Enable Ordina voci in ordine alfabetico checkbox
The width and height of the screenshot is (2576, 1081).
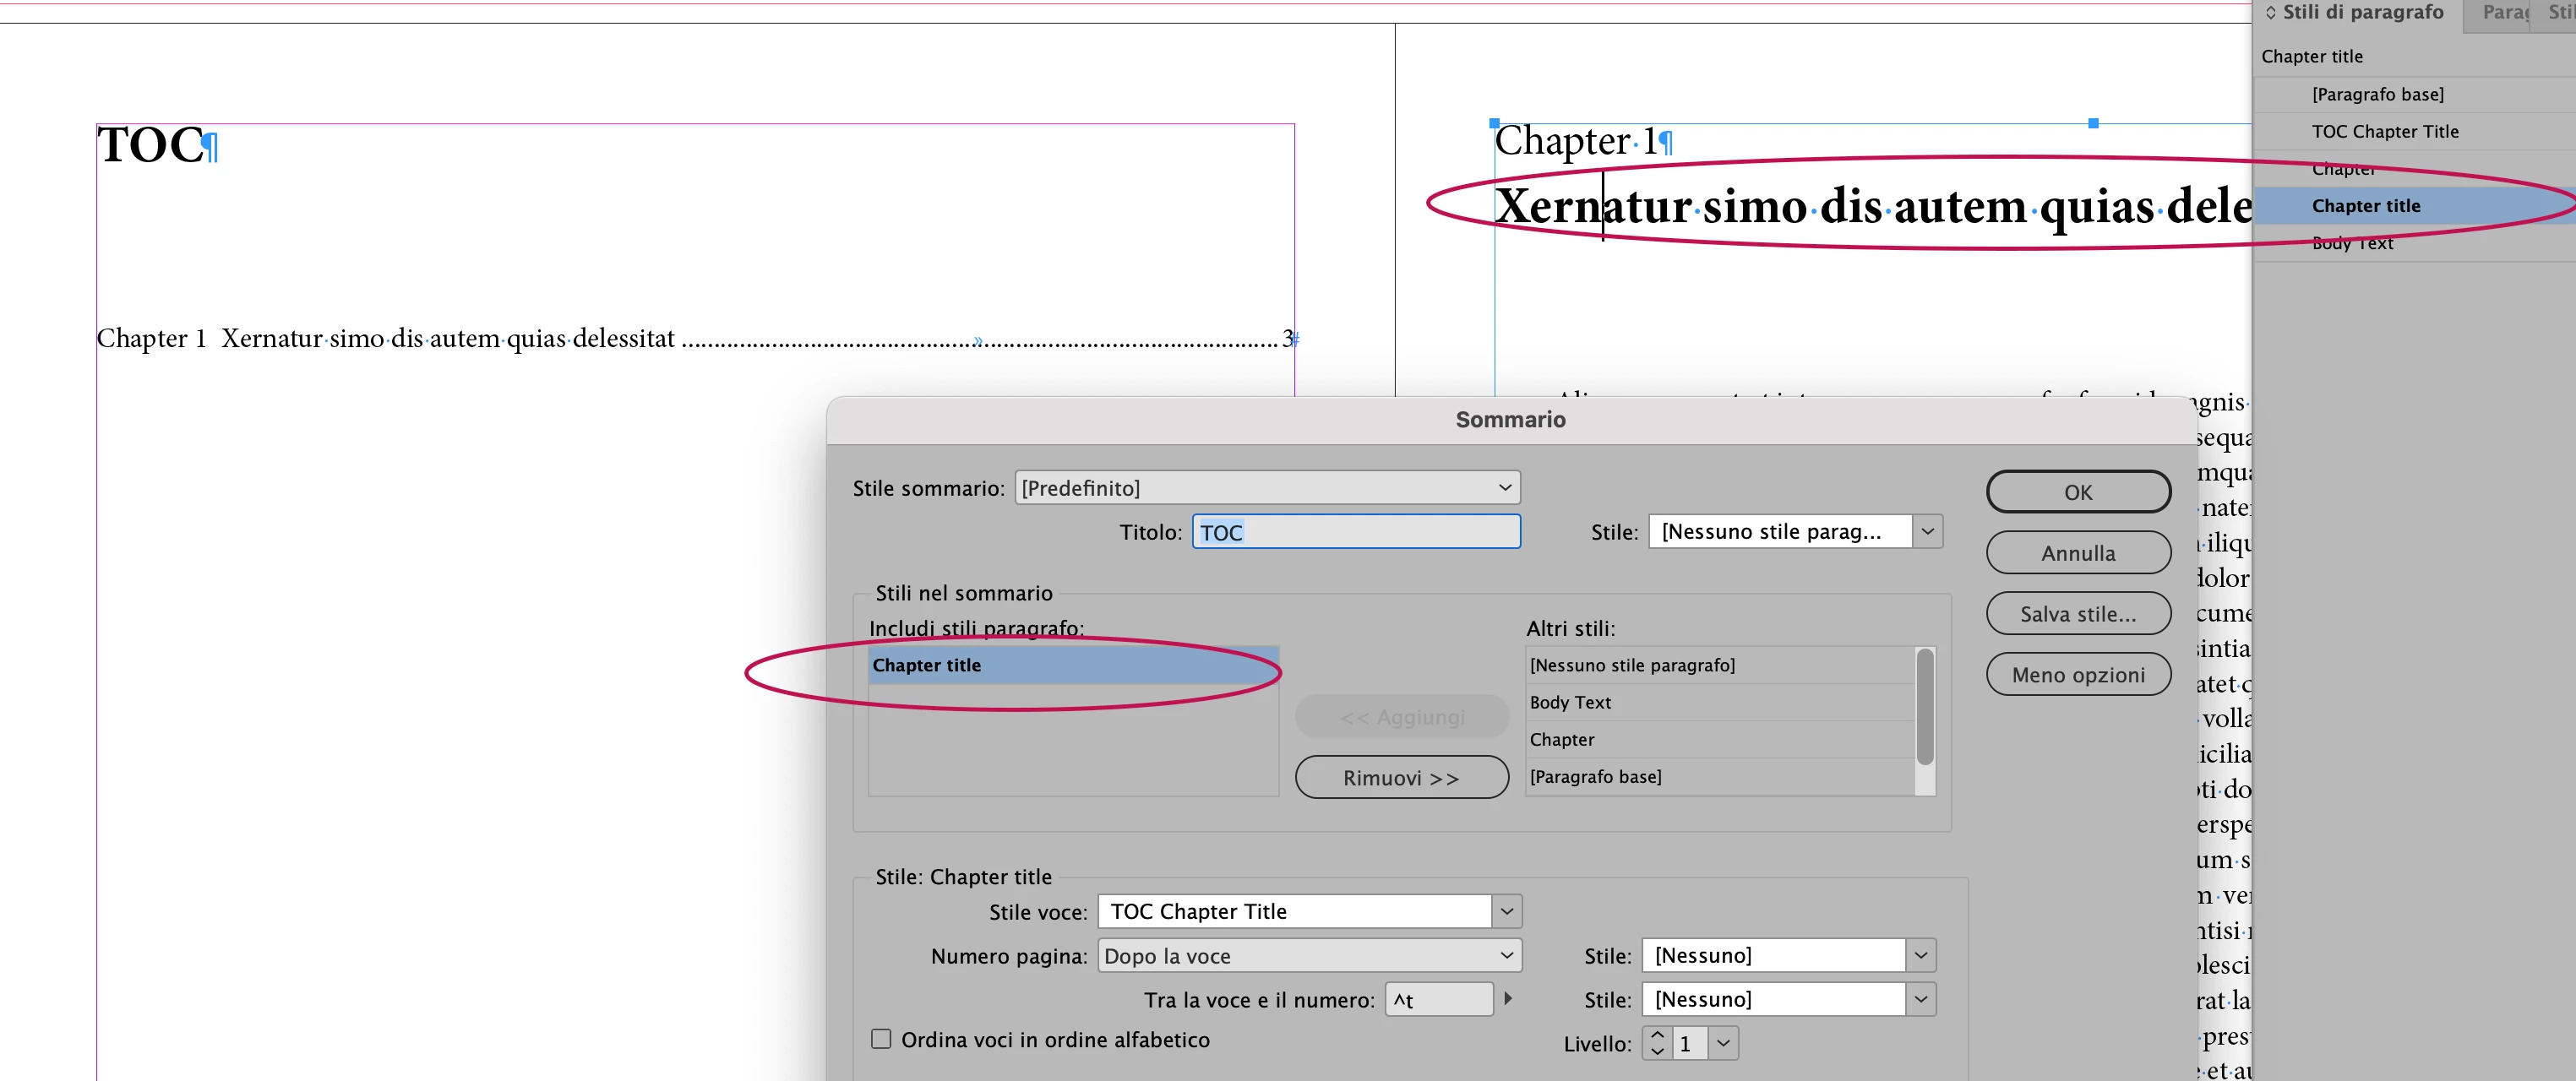coord(880,1039)
